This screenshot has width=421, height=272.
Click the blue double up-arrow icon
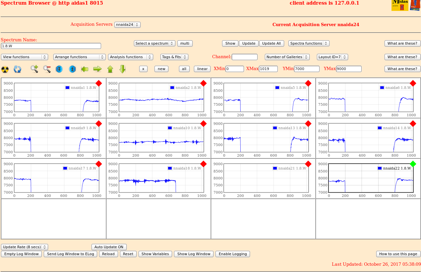72,69
